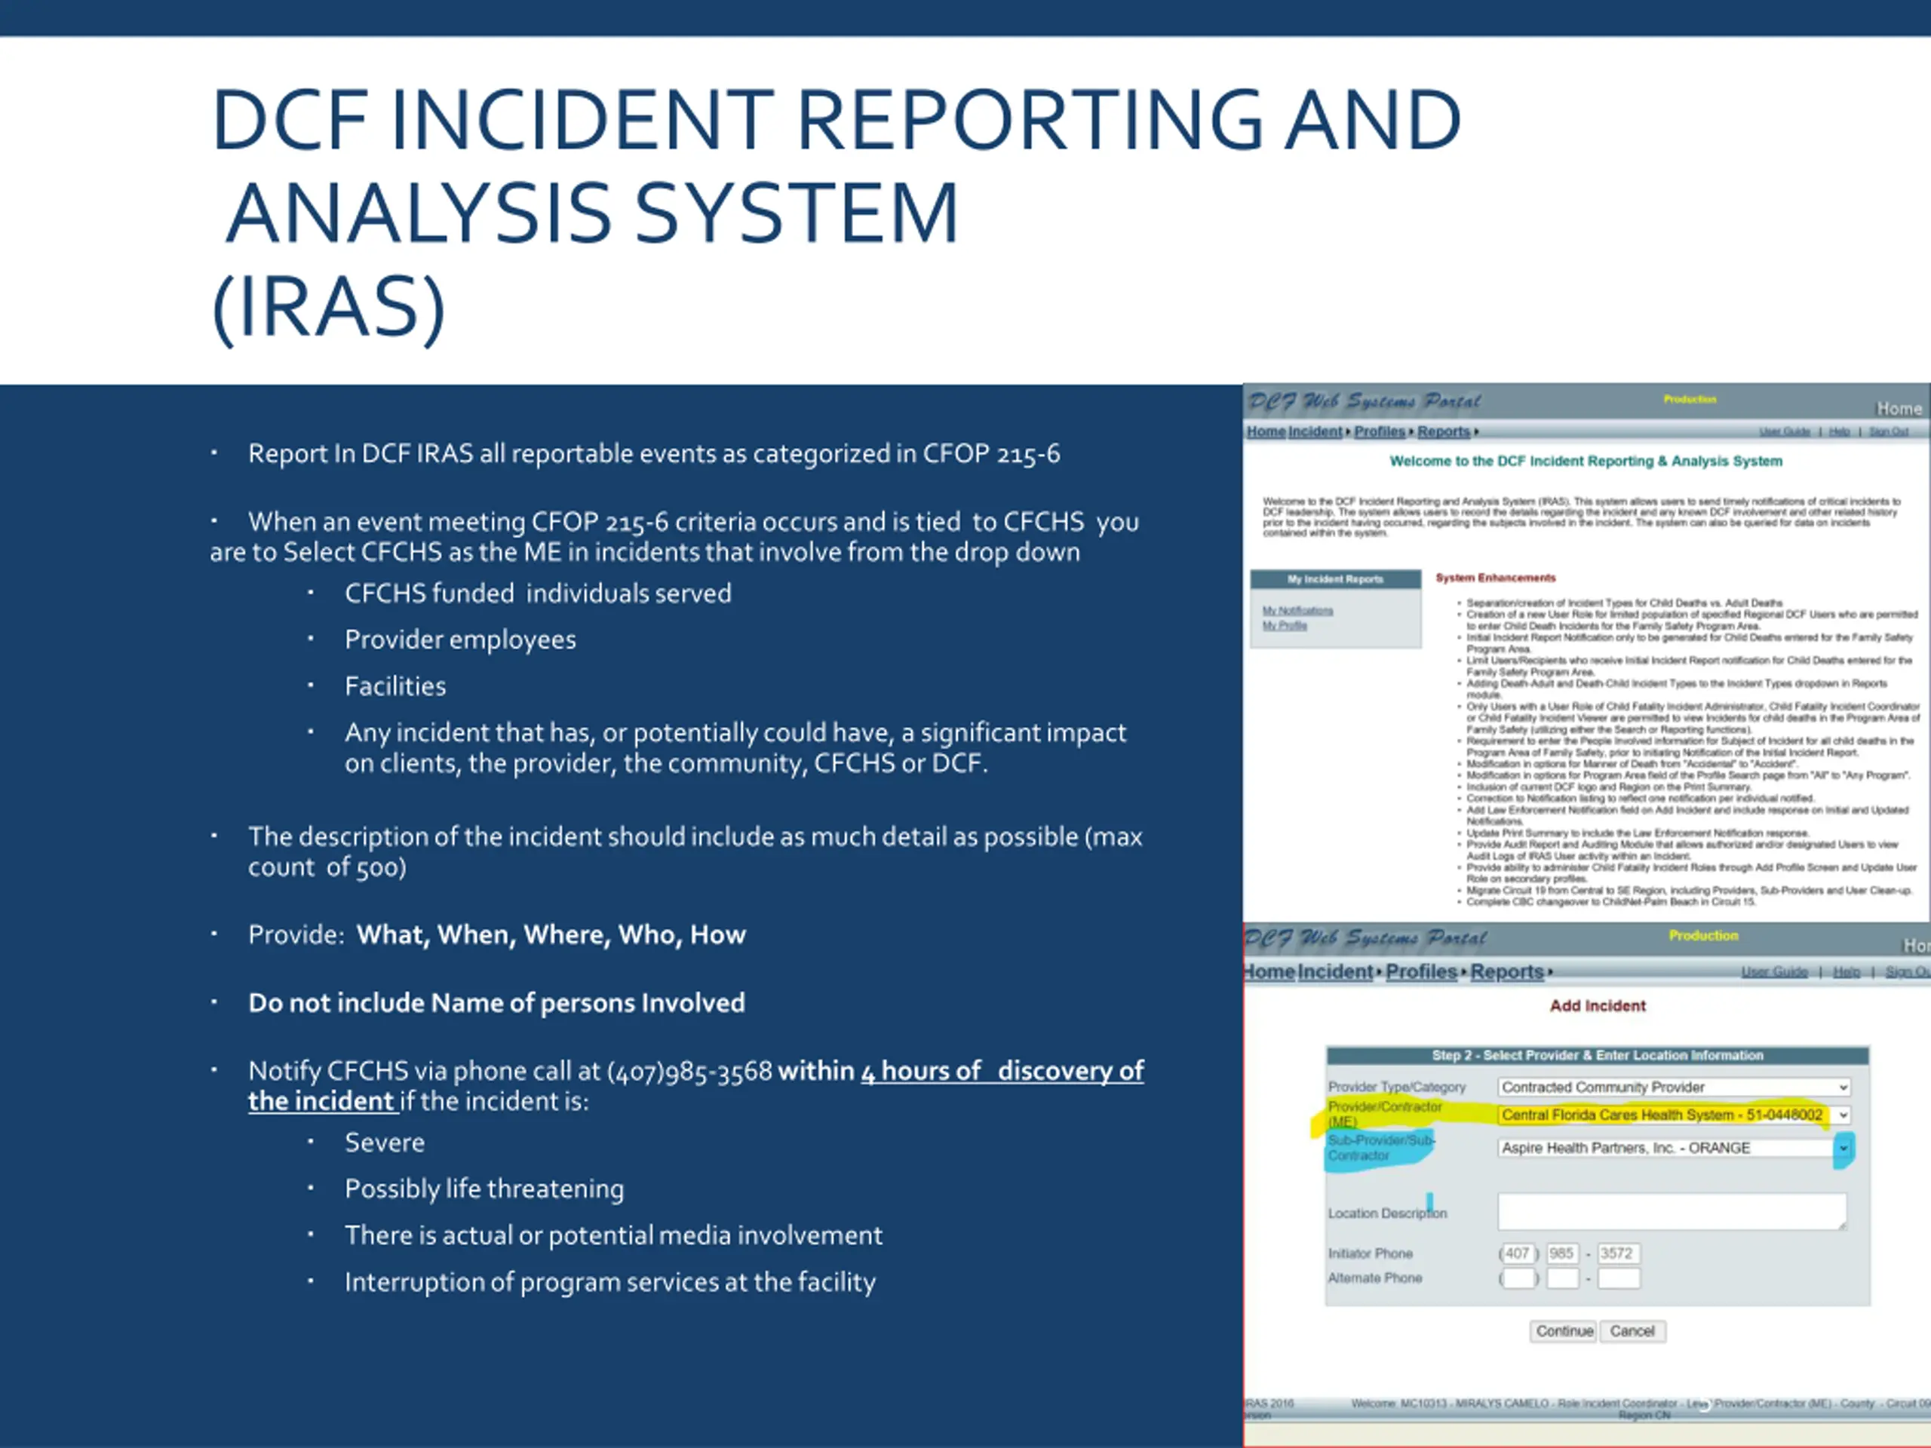Open the Provider/Contractor (ME) dropdown

pyautogui.click(x=1674, y=1115)
